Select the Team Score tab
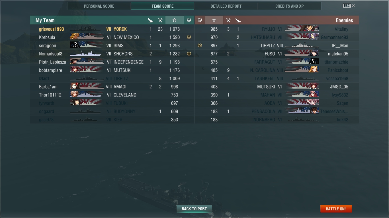 point(163,6)
